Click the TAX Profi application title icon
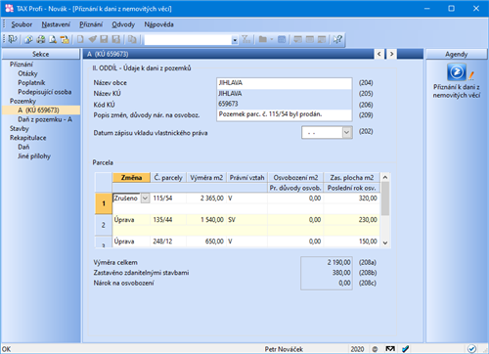The height and width of the screenshot is (354, 489). [9, 8]
